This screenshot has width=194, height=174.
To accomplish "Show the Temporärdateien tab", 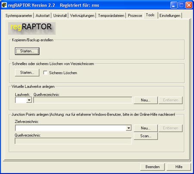I will click(111, 16).
